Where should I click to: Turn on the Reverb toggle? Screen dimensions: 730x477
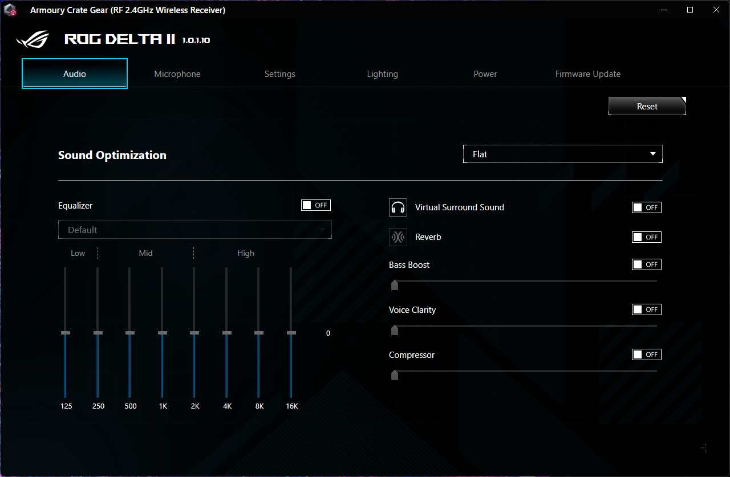(647, 237)
